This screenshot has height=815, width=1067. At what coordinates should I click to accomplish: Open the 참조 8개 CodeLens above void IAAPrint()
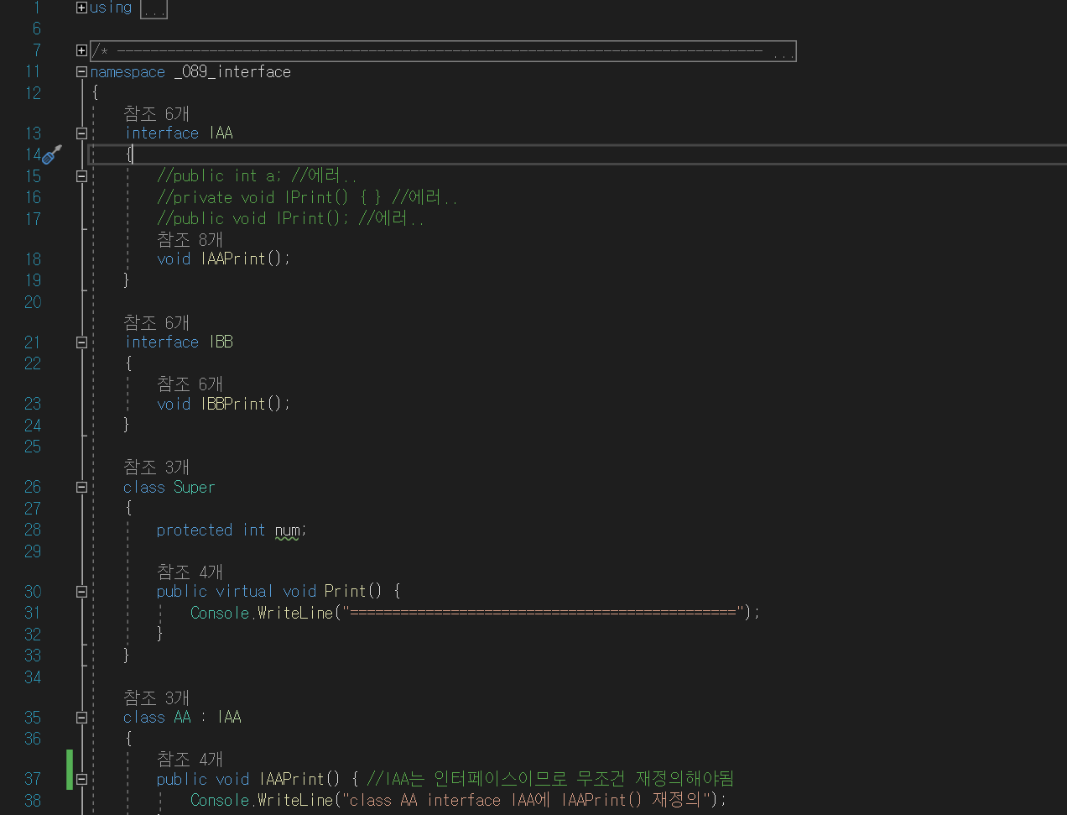[x=190, y=239]
